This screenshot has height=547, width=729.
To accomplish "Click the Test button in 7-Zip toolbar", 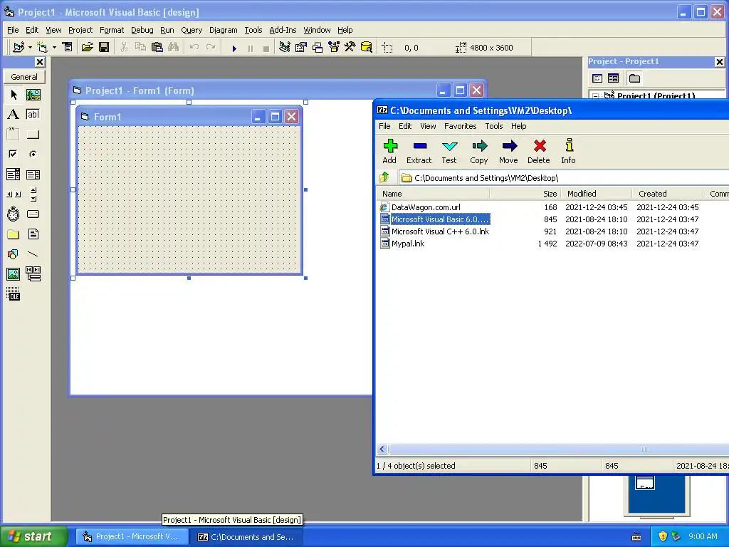I will pyautogui.click(x=449, y=152).
